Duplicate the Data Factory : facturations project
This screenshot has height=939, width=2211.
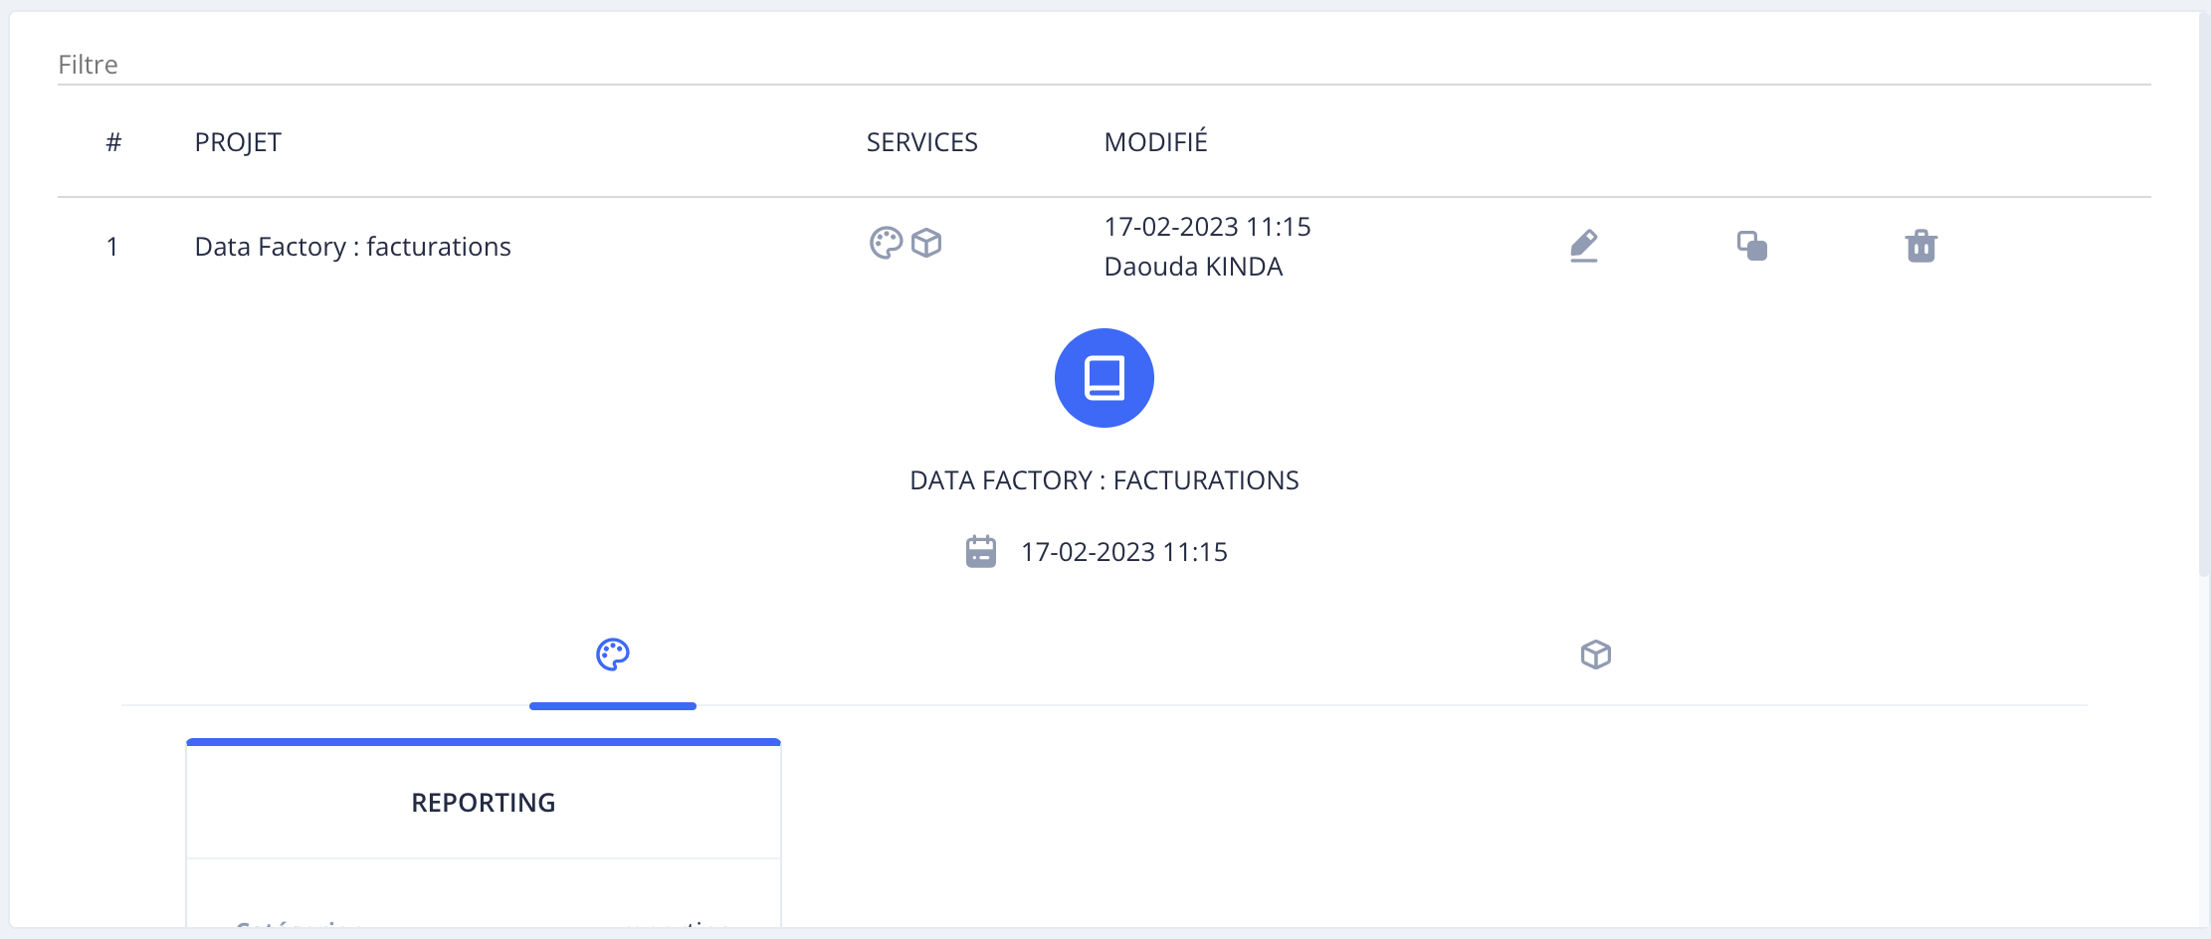pyautogui.click(x=1751, y=246)
